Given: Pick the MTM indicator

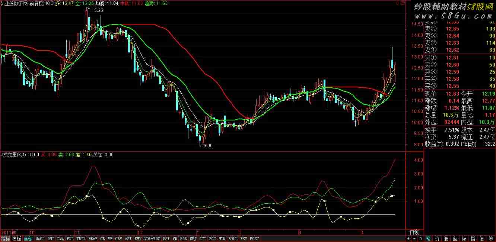Looking at the screenshot, I should point(222,239).
